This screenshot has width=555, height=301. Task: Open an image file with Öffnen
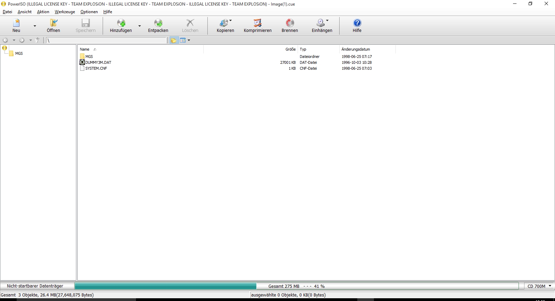(53, 24)
